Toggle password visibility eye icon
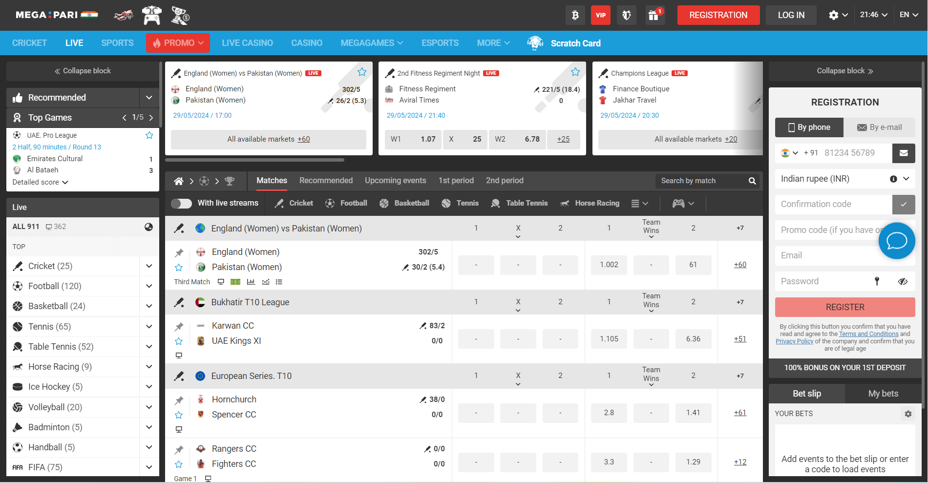Screen dimensions: 928x483 [x=903, y=281]
